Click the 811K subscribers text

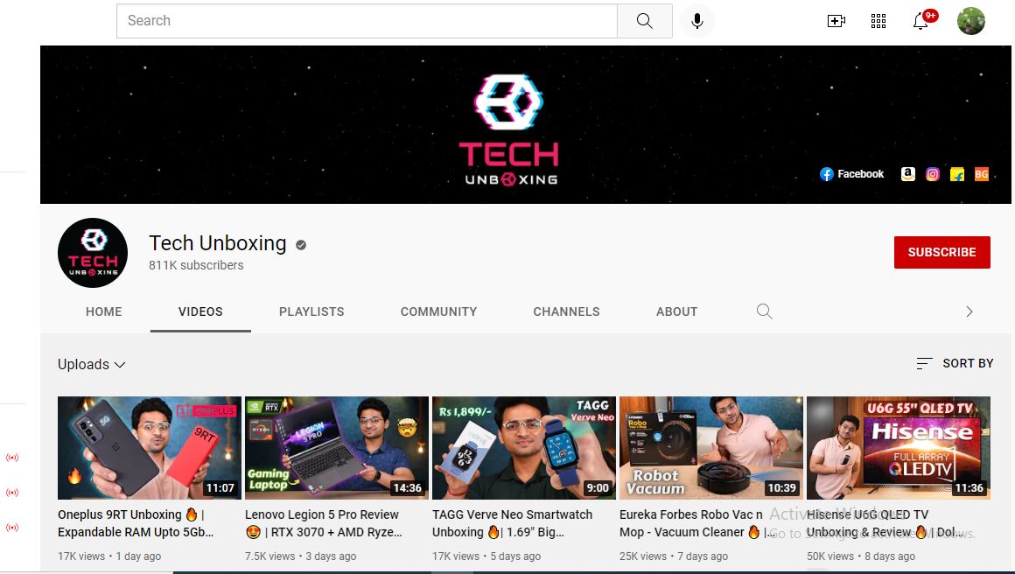pyautogui.click(x=196, y=265)
